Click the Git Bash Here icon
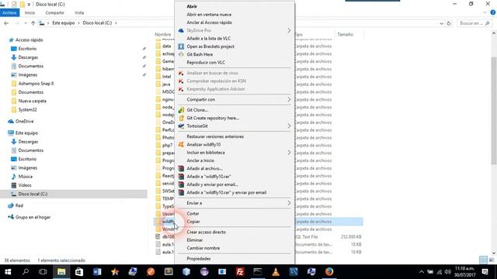Screen dimensions: 497x279 [181, 54]
